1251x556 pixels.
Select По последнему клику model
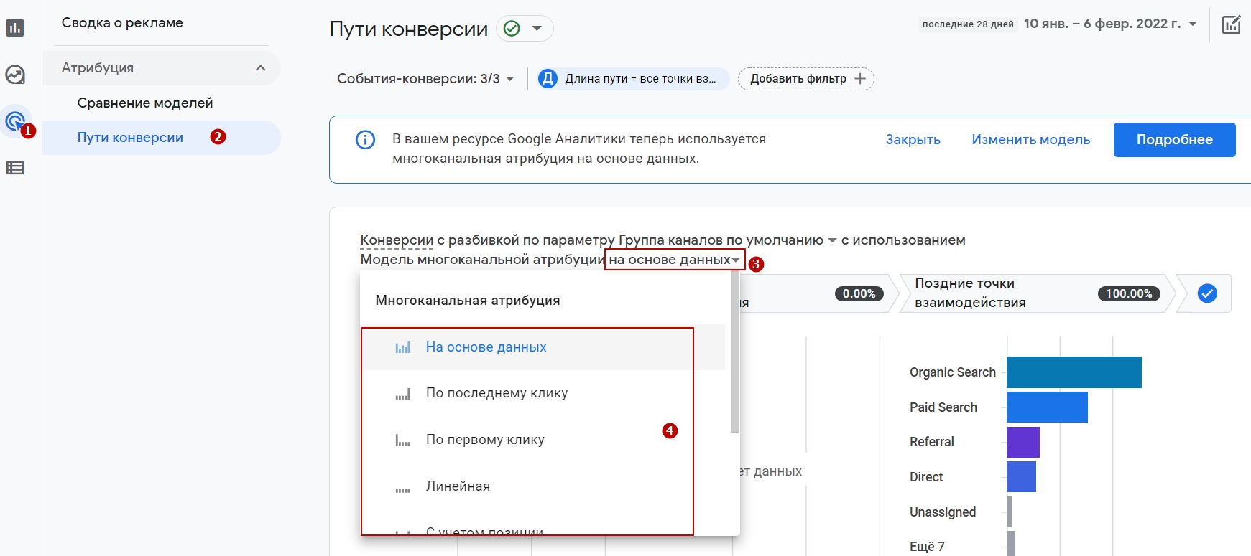tap(543, 393)
